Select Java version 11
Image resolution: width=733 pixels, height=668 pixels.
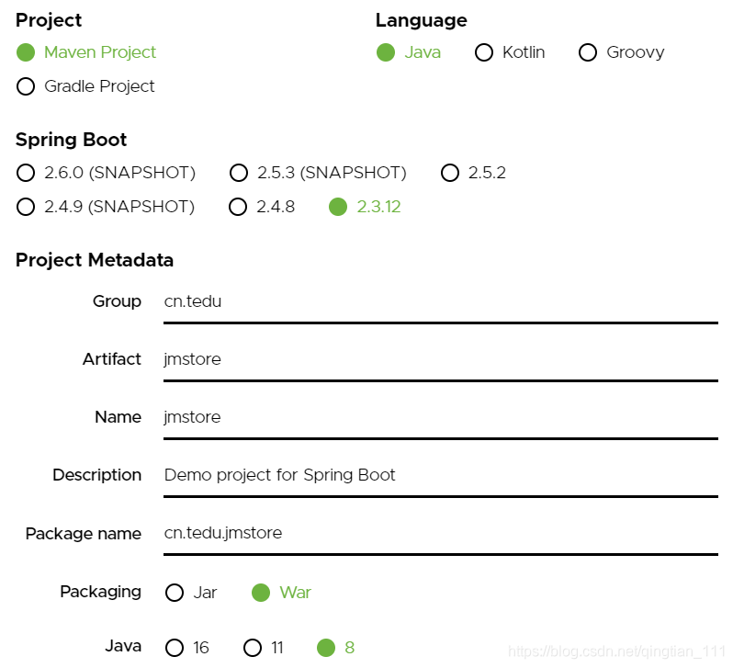click(253, 648)
